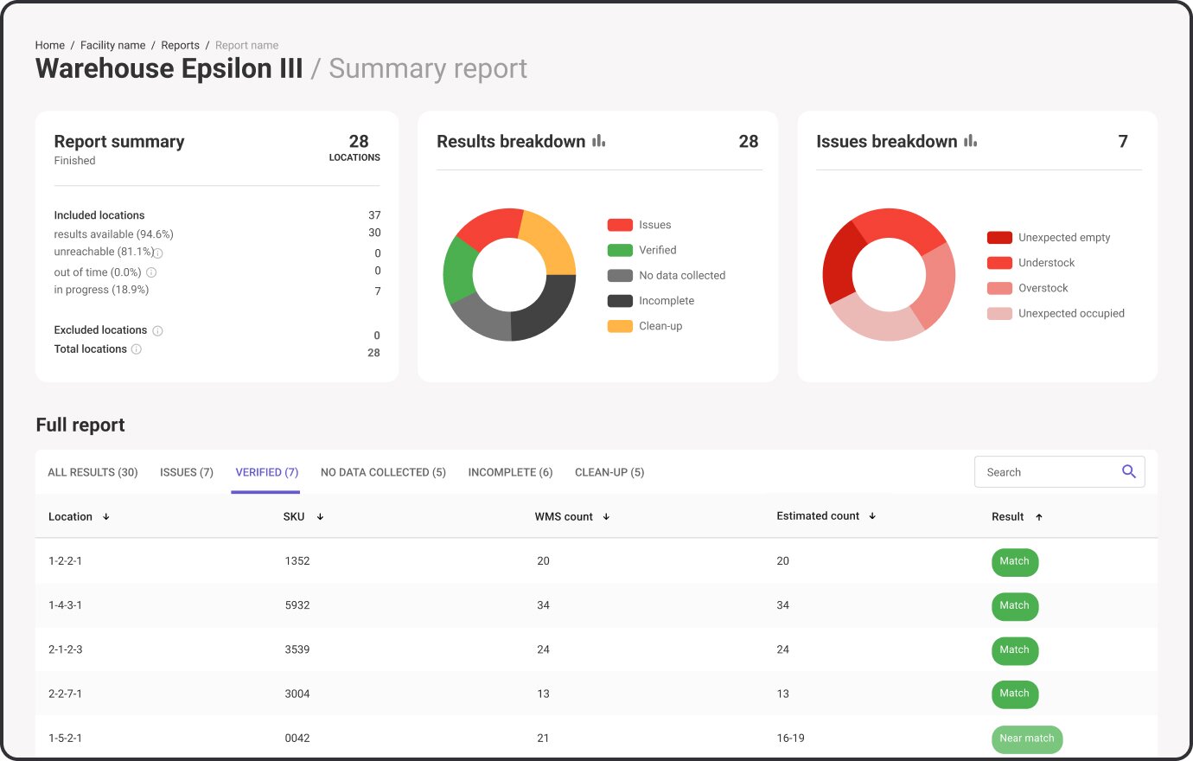The image size is (1193, 761).
Task: Open the Total locations info icon
Action: tap(136, 349)
